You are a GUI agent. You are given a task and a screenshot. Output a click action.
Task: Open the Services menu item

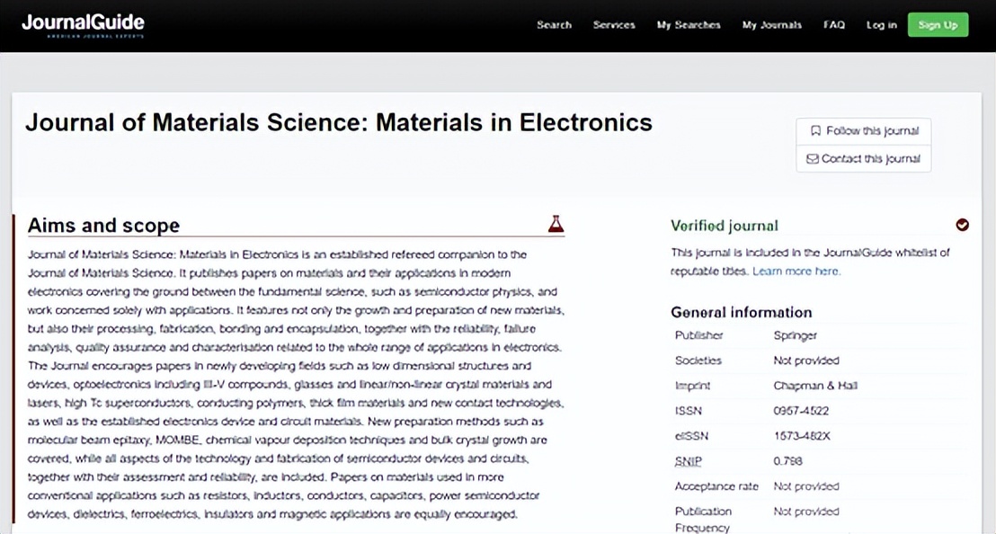[614, 25]
